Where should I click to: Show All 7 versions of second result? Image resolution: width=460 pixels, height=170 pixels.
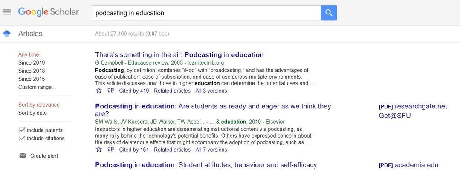[x=211, y=150]
